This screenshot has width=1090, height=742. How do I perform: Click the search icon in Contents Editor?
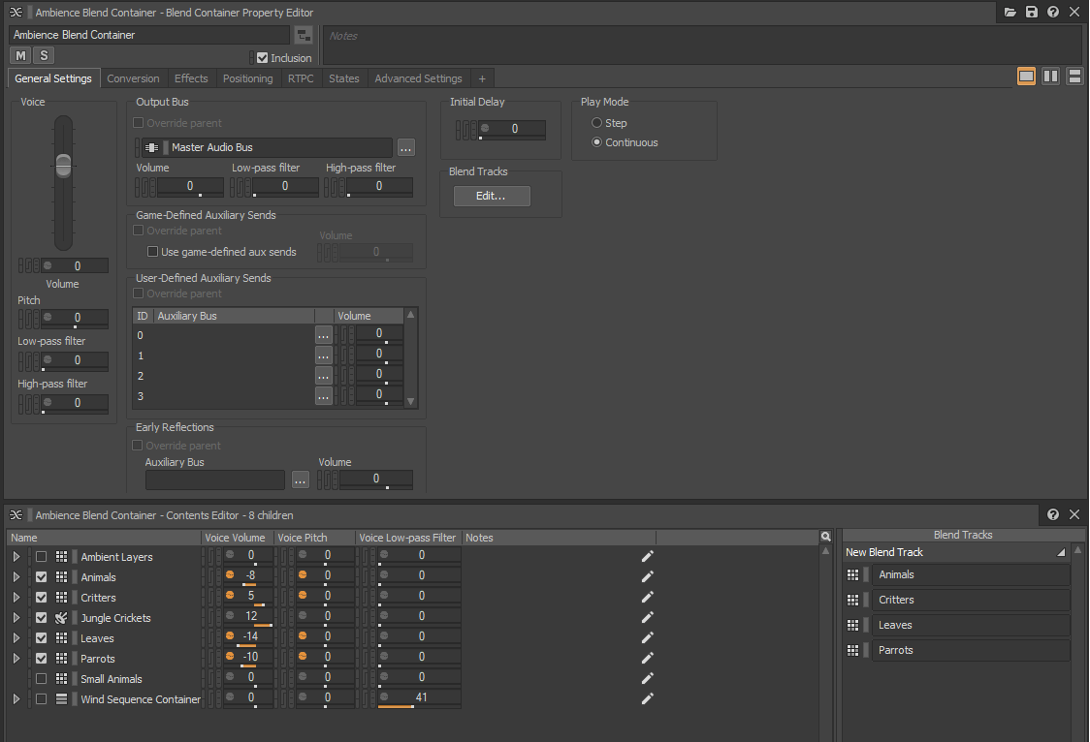pyautogui.click(x=826, y=537)
